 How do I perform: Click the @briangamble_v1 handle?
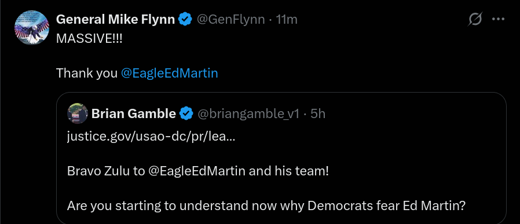[248, 115]
